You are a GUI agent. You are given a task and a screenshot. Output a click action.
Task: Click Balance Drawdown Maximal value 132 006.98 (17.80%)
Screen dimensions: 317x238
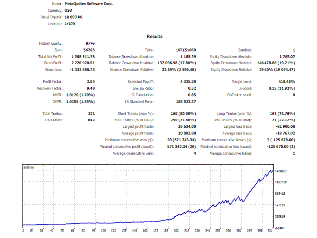point(177,63)
